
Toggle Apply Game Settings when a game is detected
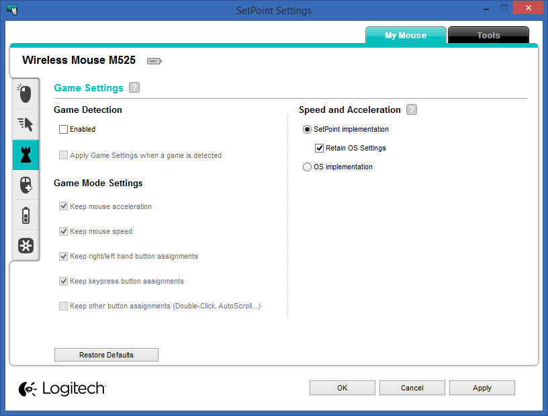pyautogui.click(x=63, y=155)
